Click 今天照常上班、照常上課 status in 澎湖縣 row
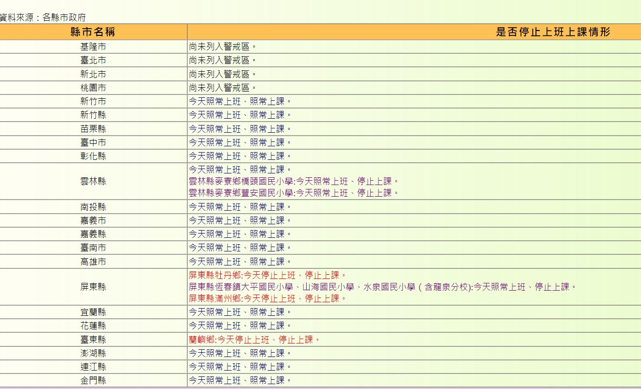This screenshot has width=641, height=389. click(240, 353)
